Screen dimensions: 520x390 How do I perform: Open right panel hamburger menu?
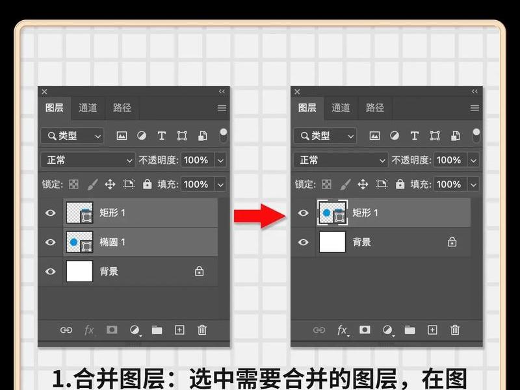[x=474, y=108]
